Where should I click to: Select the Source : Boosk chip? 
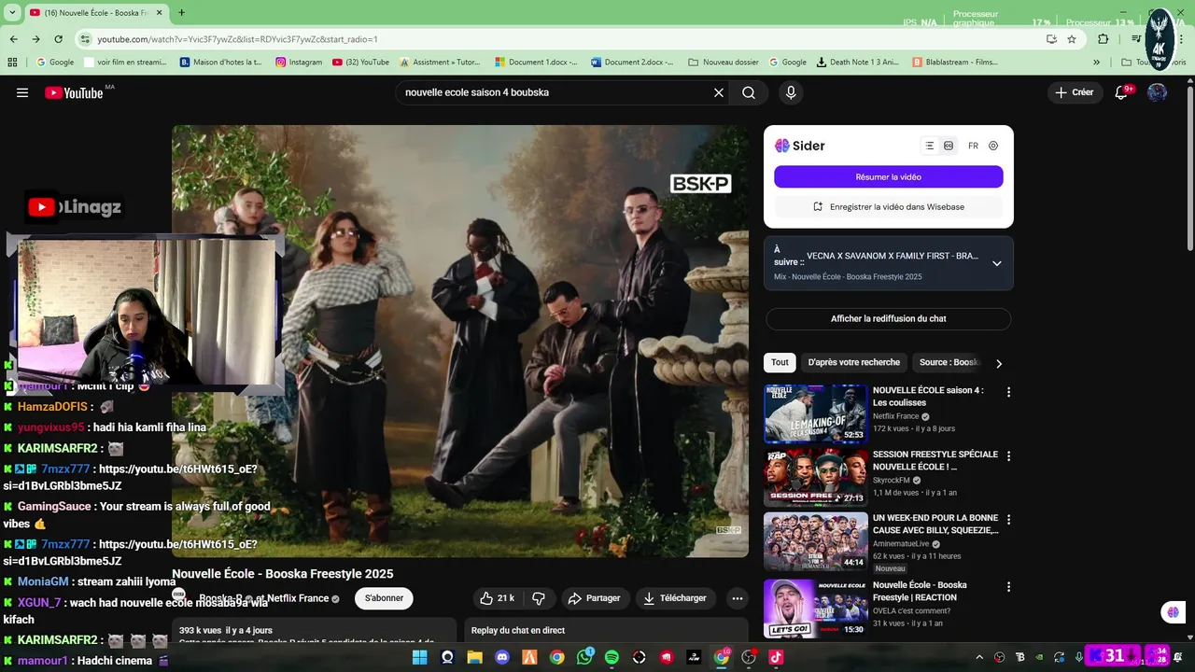click(949, 362)
